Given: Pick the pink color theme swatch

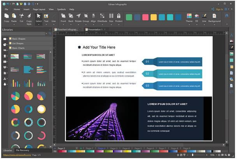Looking at the screenshot, I should [x=146, y=17].
